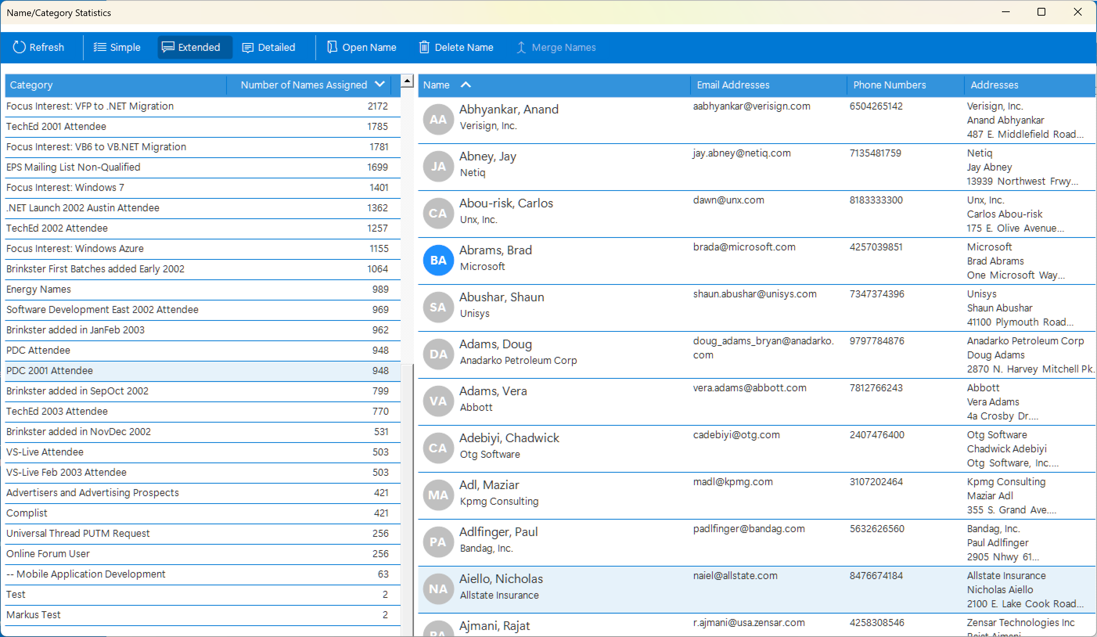Select '.NET Launch 2002 Austin Attendee' row
Image resolution: width=1097 pixels, height=637 pixels.
tap(202, 208)
